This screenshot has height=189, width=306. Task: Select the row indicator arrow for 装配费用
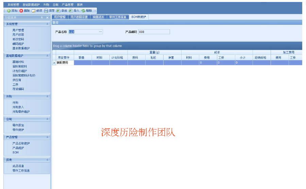click(x=54, y=63)
